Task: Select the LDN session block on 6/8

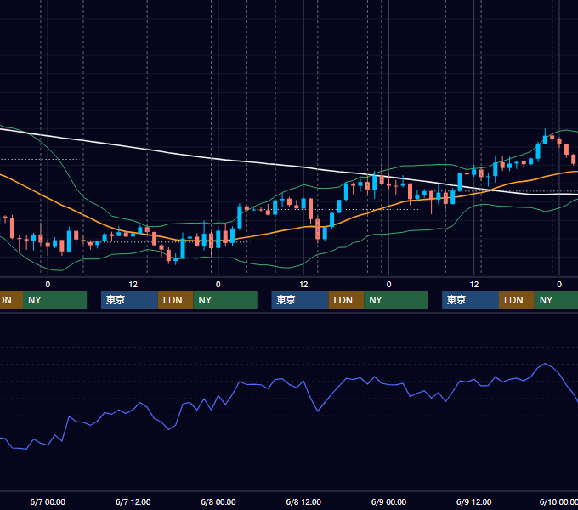Action: (346, 300)
